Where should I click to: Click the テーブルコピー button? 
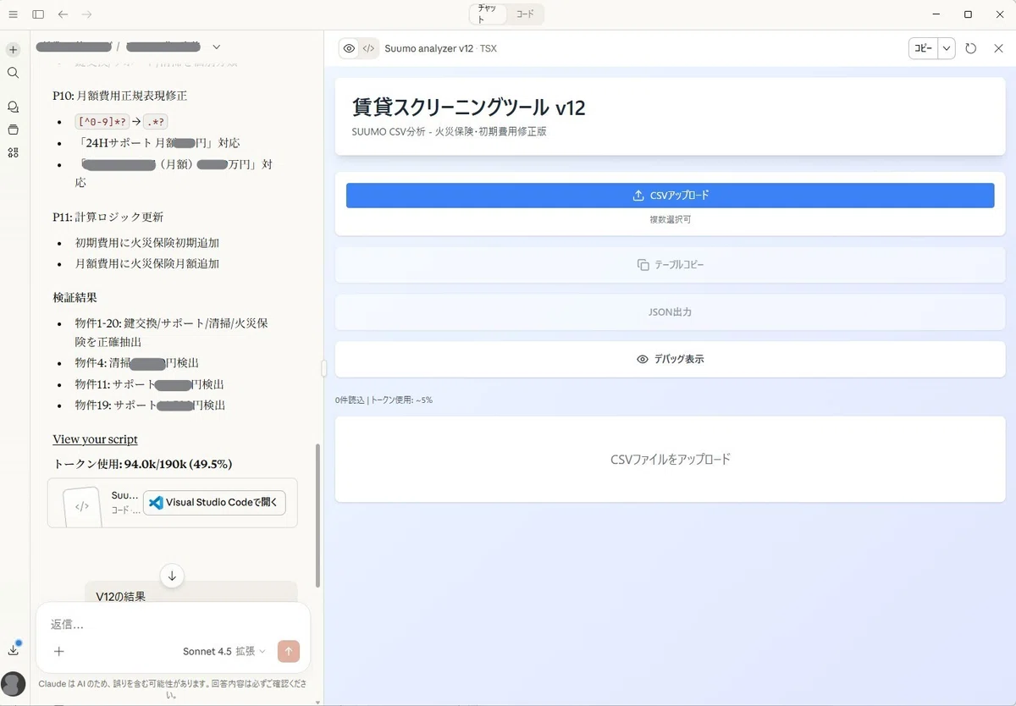[670, 265]
